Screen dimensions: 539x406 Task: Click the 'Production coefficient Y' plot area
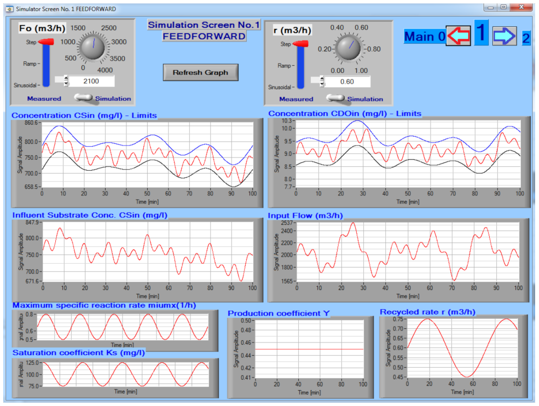click(x=309, y=349)
